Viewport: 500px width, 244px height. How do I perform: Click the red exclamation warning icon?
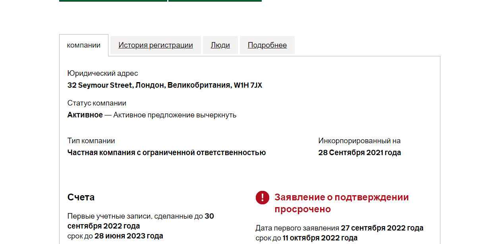point(263,198)
